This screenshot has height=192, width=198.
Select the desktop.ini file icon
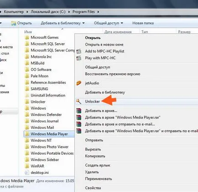pos(27,172)
